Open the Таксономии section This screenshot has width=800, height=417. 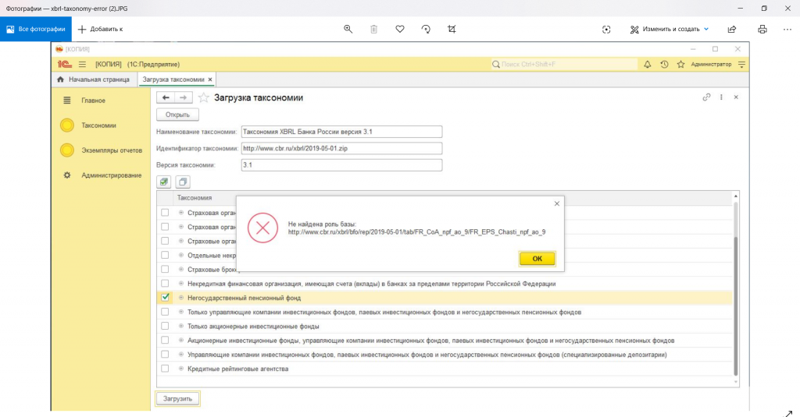point(98,125)
